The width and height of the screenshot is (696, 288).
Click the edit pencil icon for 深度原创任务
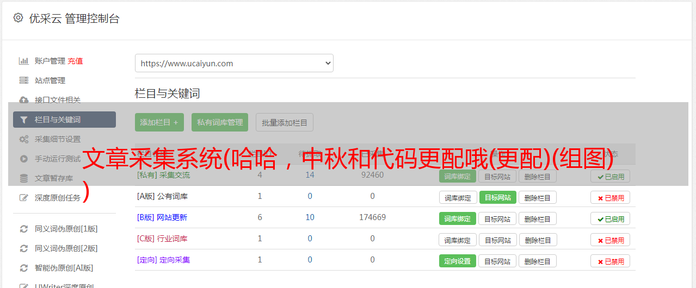24,198
